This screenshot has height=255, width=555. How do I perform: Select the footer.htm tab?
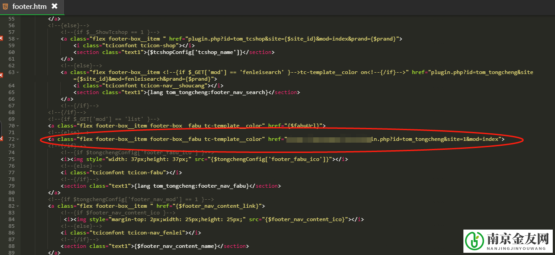(29, 6)
